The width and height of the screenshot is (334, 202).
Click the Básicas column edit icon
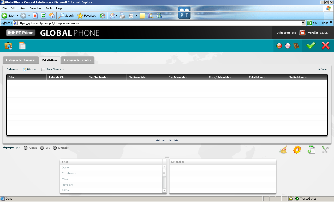click(x=25, y=70)
